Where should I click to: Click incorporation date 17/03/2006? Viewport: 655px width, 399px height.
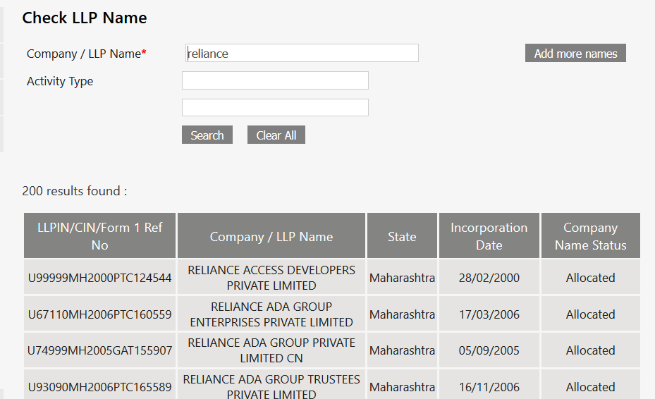pyautogui.click(x=489, y=314)
